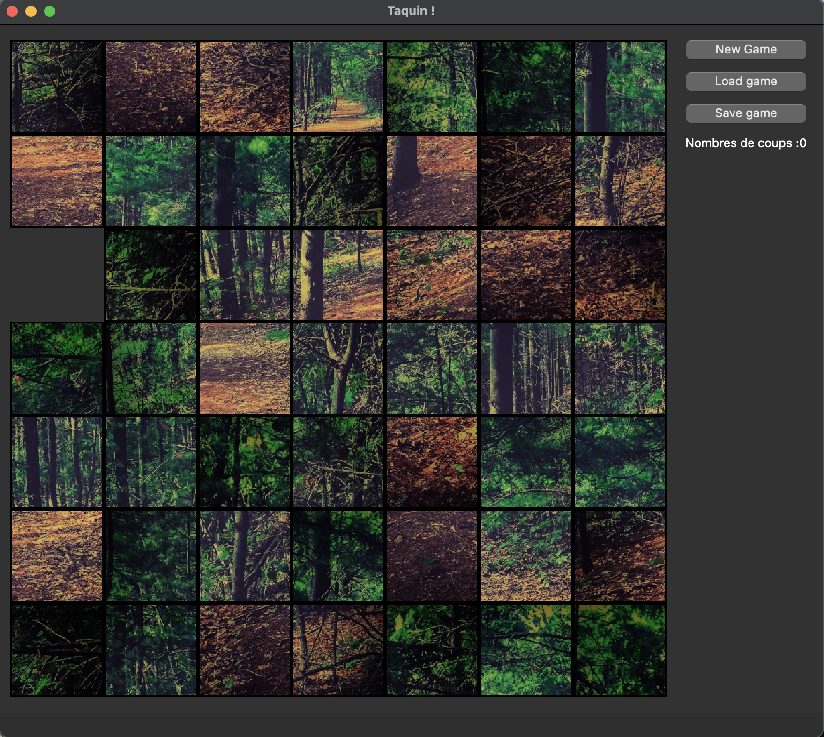Close the Taquin window with red button
This screenshot has height=737, width=824.
[x=13, y=11]
